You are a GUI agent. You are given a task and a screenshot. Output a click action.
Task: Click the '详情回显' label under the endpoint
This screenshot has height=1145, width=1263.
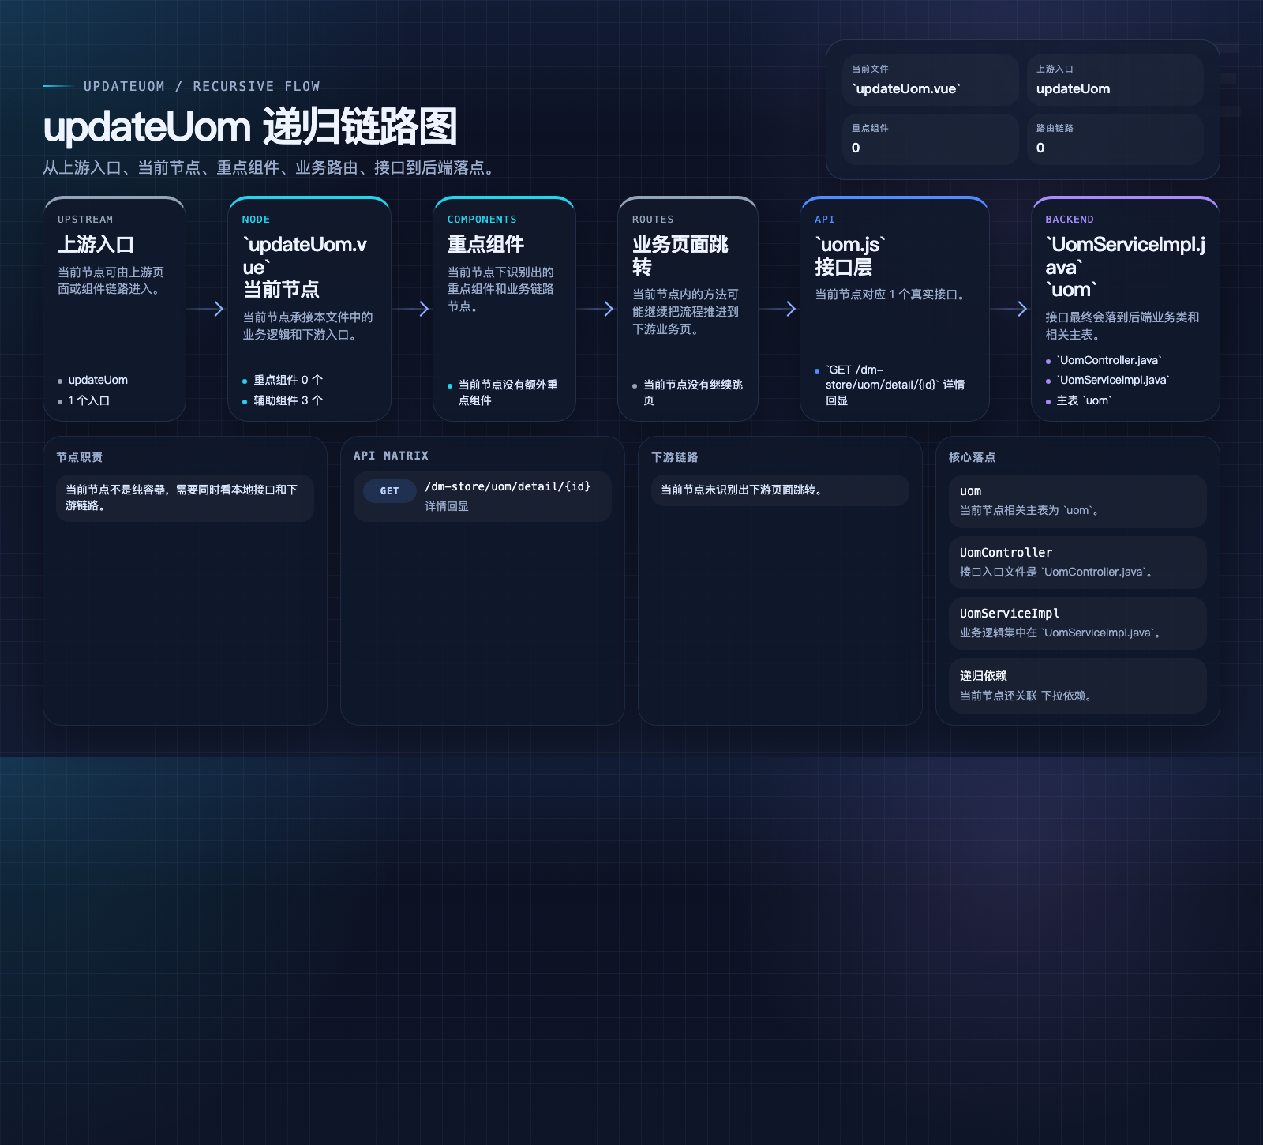(x=447, y=506)
